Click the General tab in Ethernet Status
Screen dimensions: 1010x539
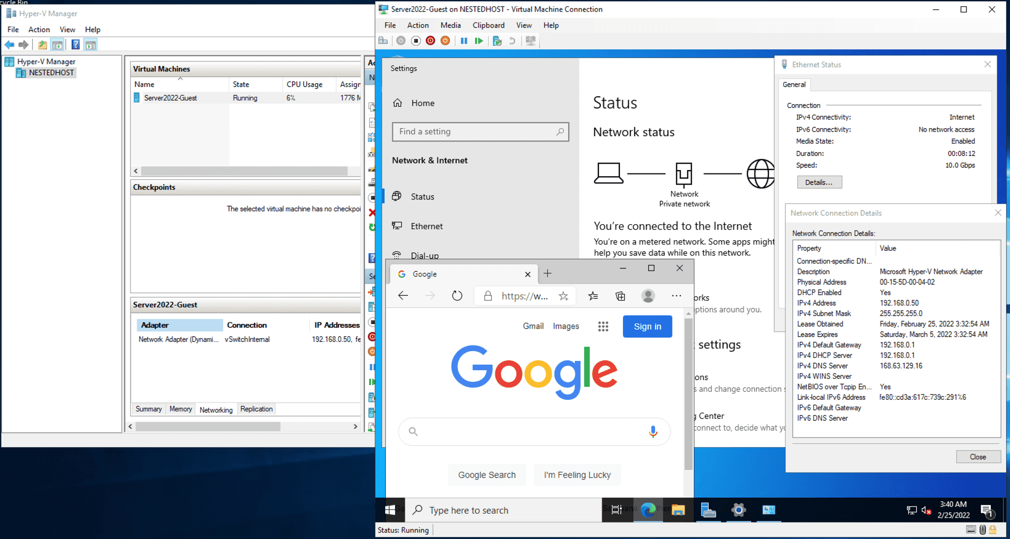coord(794,85)
